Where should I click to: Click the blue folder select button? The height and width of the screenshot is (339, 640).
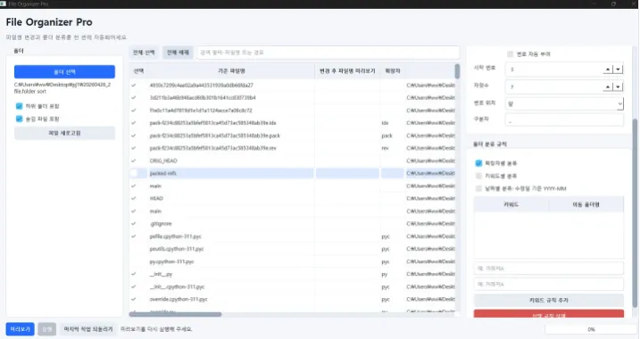(x=64, y=71)
